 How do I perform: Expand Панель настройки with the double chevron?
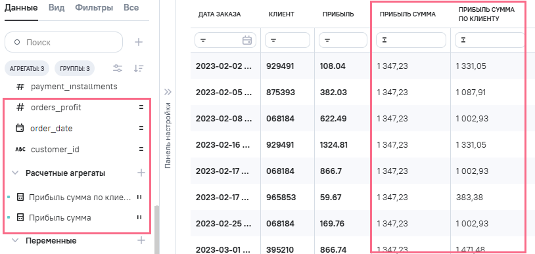tap(168, 92)
